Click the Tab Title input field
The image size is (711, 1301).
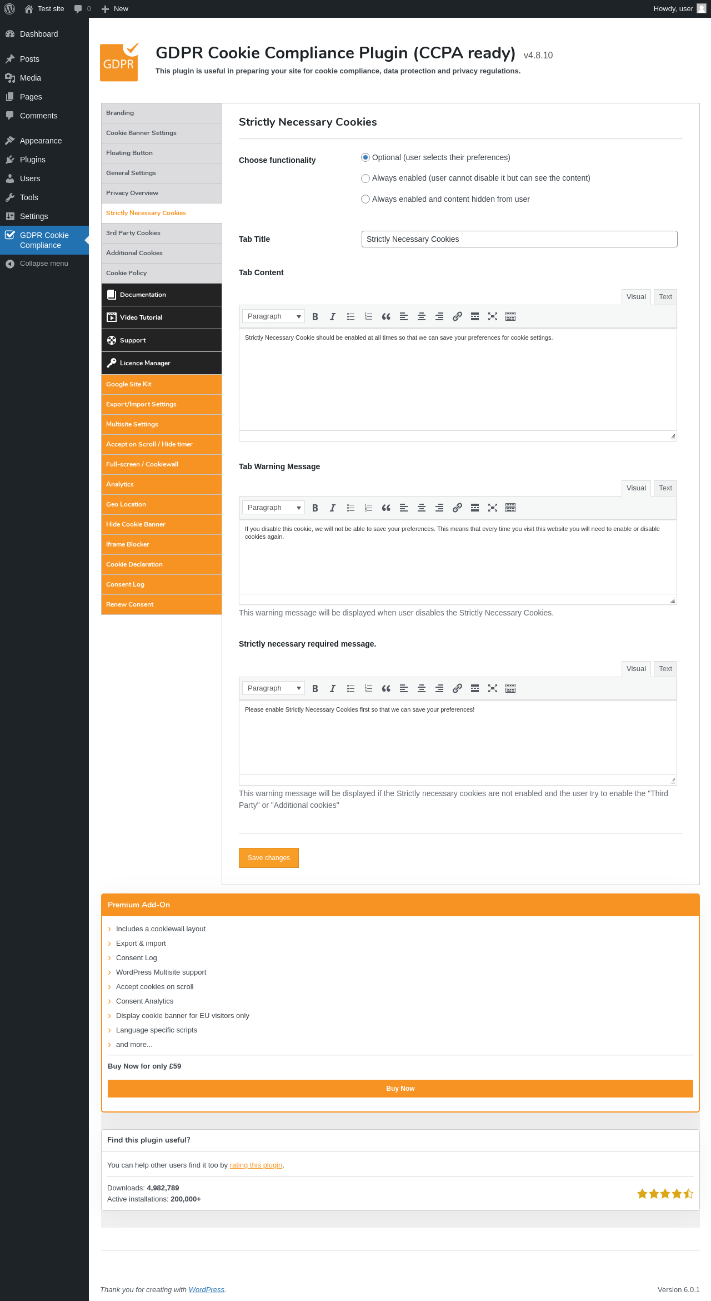point(519,239)
